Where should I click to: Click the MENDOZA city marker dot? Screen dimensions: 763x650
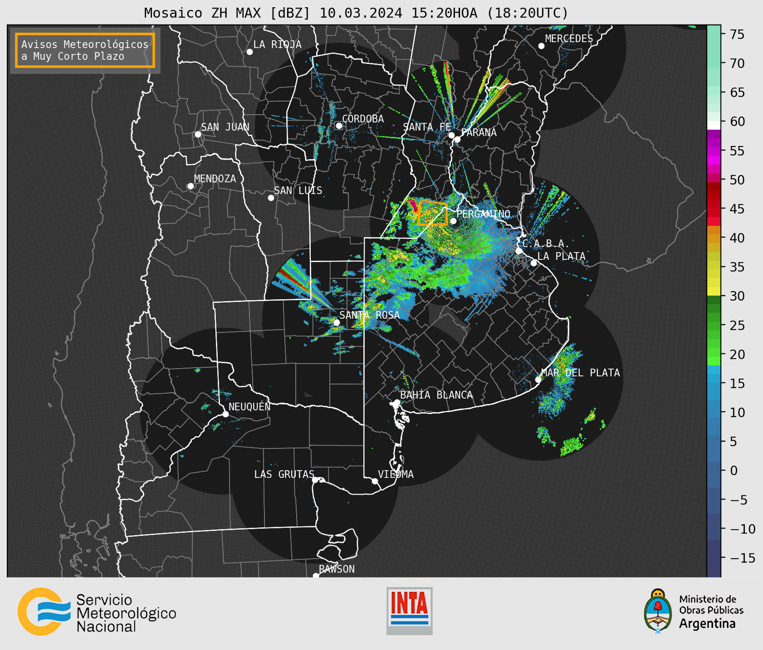pyautogui.click(x=190, y=186)
